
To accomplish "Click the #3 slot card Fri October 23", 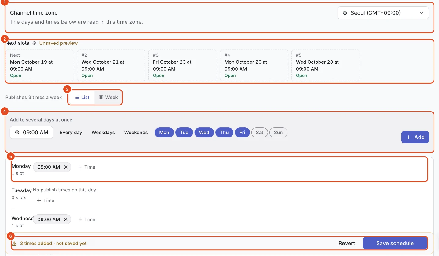I will (183, 66).
